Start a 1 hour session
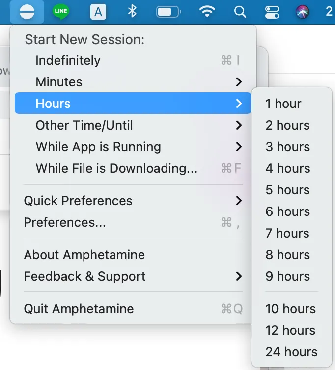 283,104
